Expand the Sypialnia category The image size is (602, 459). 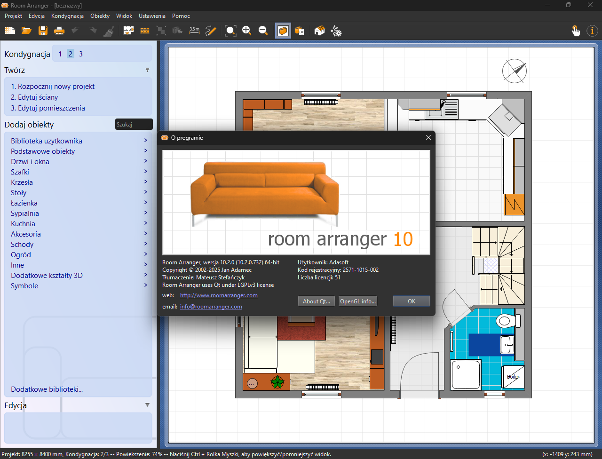(79, 214)
